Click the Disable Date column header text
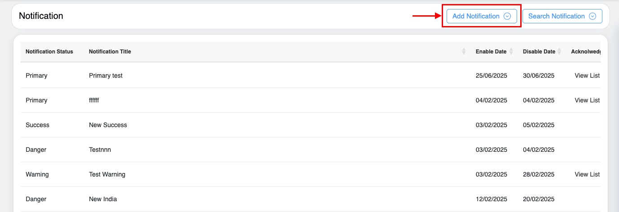 (x=539, y=52)
